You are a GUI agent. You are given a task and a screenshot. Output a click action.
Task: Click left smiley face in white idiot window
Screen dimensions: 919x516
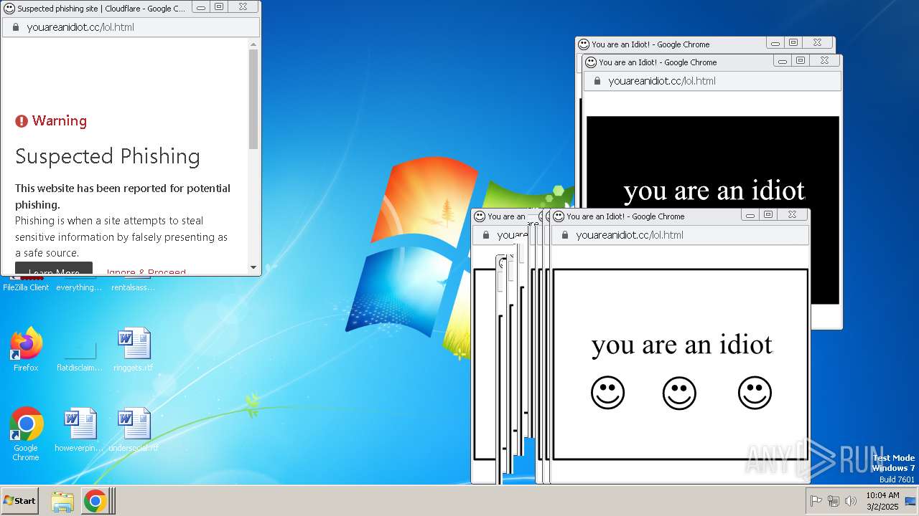tap(607, 393)
